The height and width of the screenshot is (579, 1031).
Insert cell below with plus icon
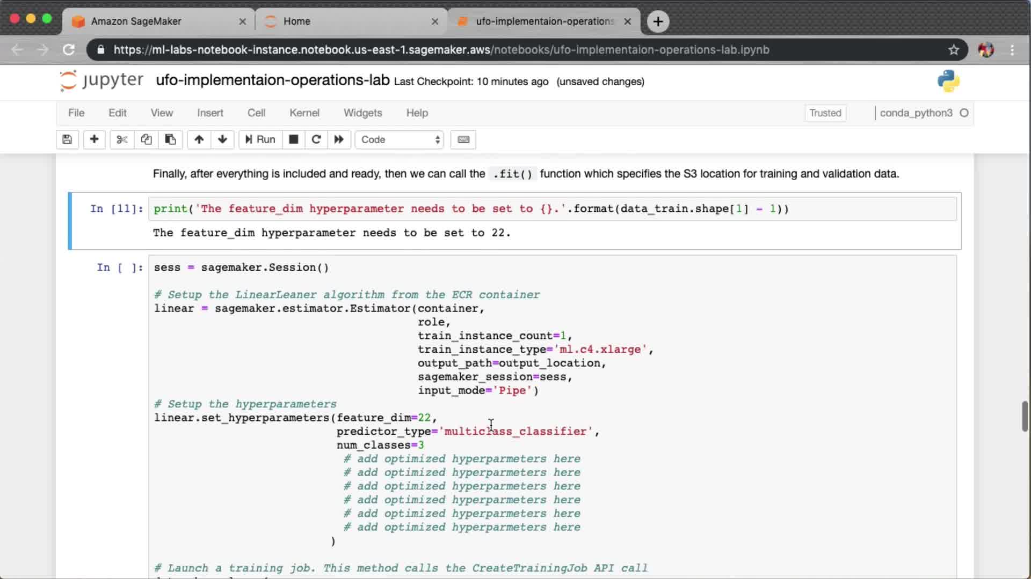(94, 139)
